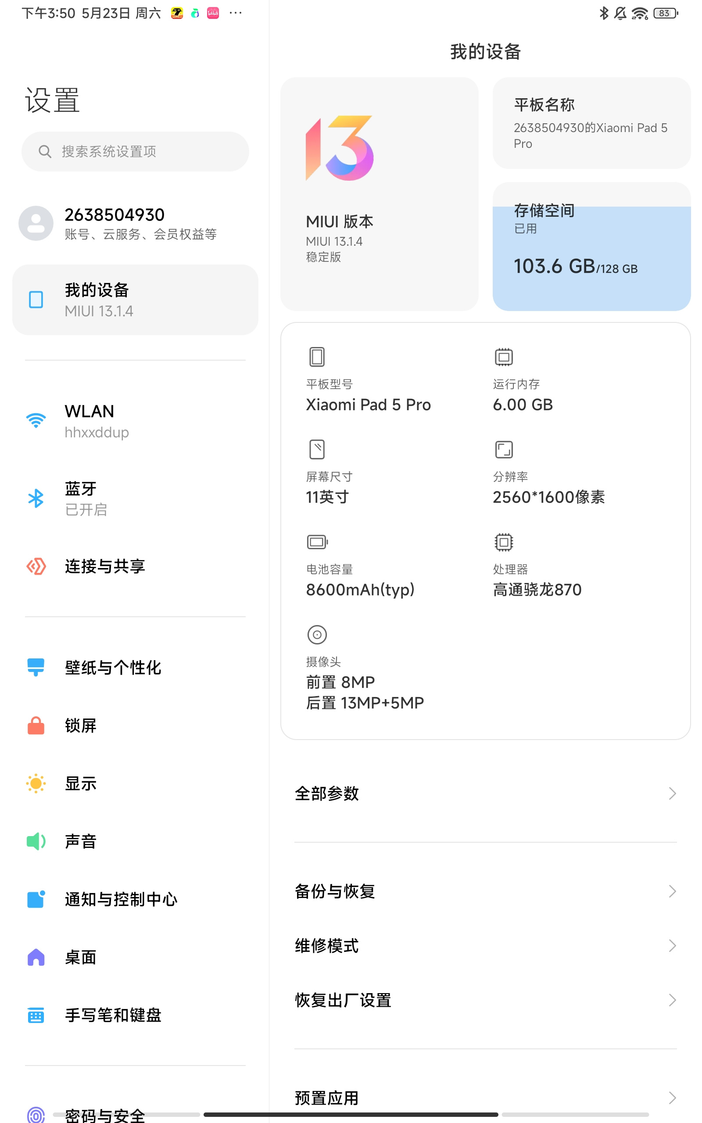Tap the battery 83 status indicator
This screenshot has height=1123, width=702.
click(x=666, y=13)
